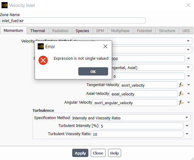Click the red error icon in the dialog
Screen dimensions: 194x160
point(43,60)
